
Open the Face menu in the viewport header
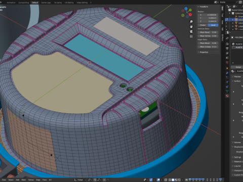click(x=45, y=180)
